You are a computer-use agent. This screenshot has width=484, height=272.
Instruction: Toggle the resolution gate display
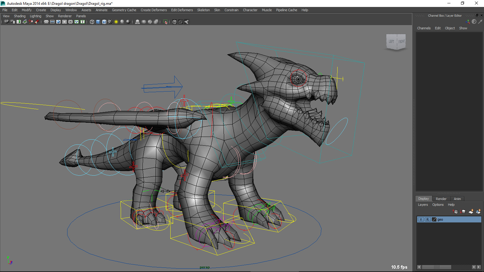coord(58,22)
